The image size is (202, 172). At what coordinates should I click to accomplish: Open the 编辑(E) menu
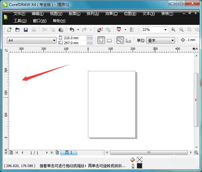pos(38,14)
